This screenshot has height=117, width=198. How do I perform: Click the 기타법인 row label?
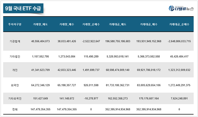(15, 56)
